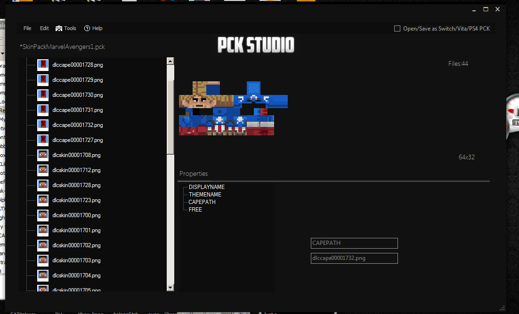Screen dimensions: 519x314
Task: Select file name dlcskin00001728.png
Action: (76, 185)
